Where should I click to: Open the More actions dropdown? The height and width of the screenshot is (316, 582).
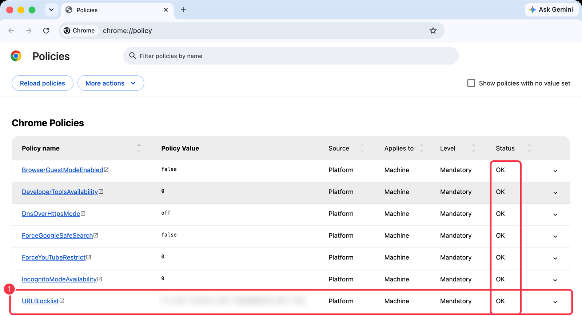pyautogui.click(x=111, y=83)
